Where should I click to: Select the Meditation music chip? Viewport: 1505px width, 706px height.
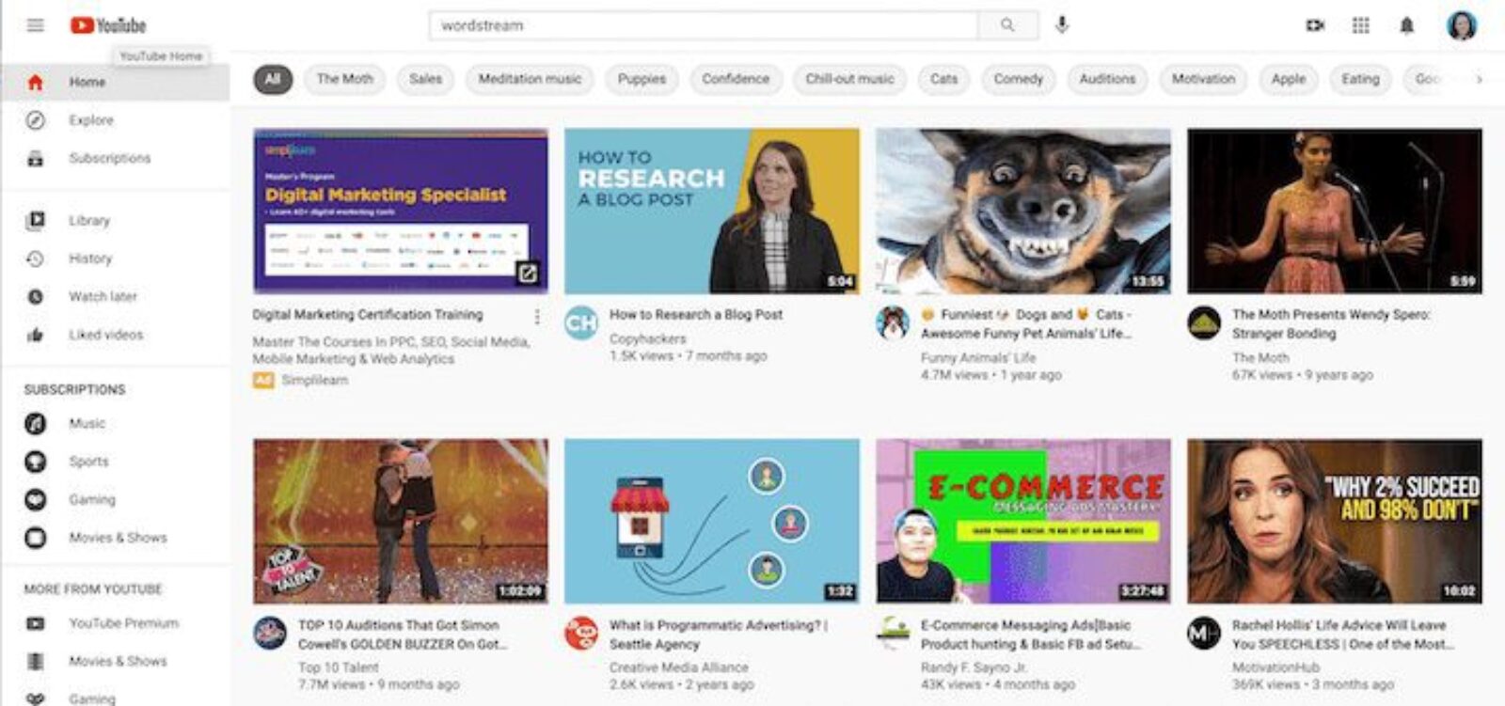point(530,79)
